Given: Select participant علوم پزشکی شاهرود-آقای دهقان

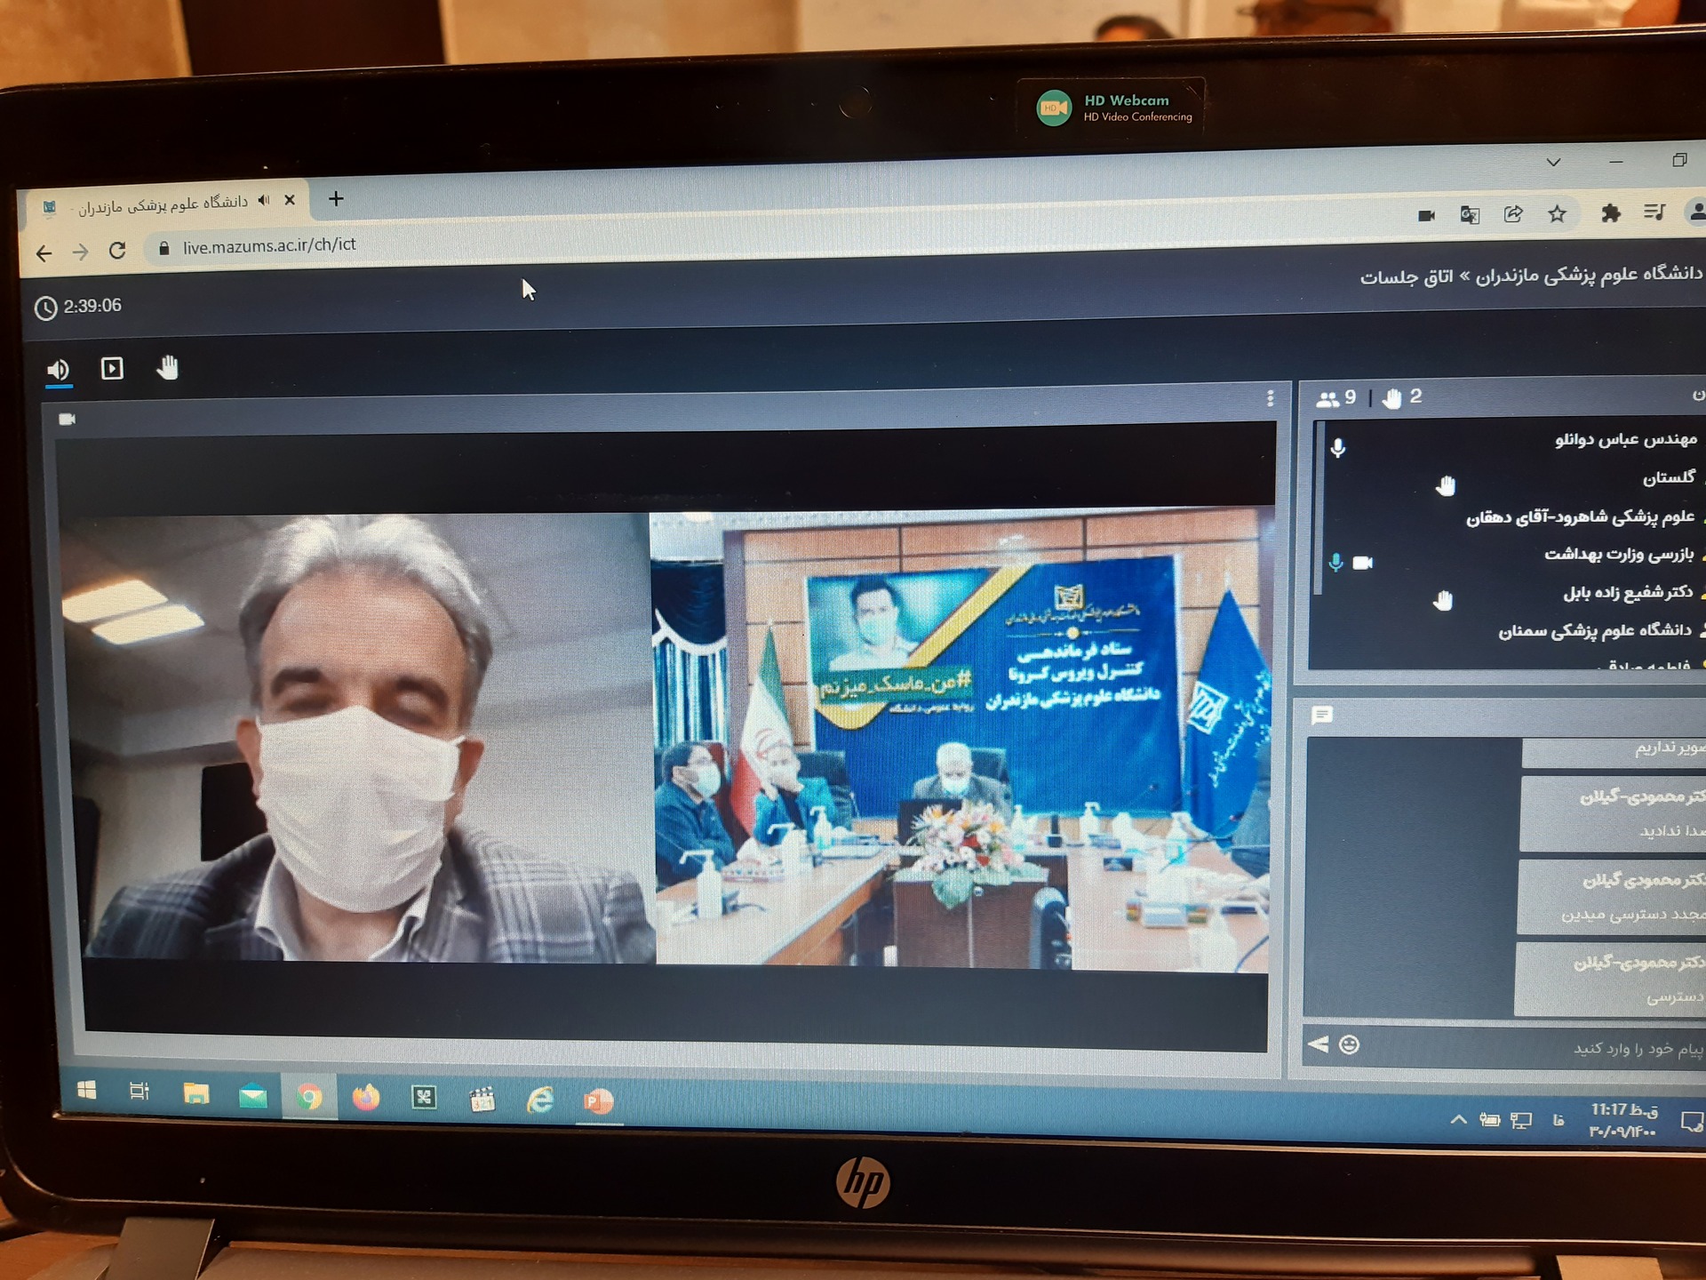Looking at the screenshot, I should pyautogui.click(x=1580, y=516).
